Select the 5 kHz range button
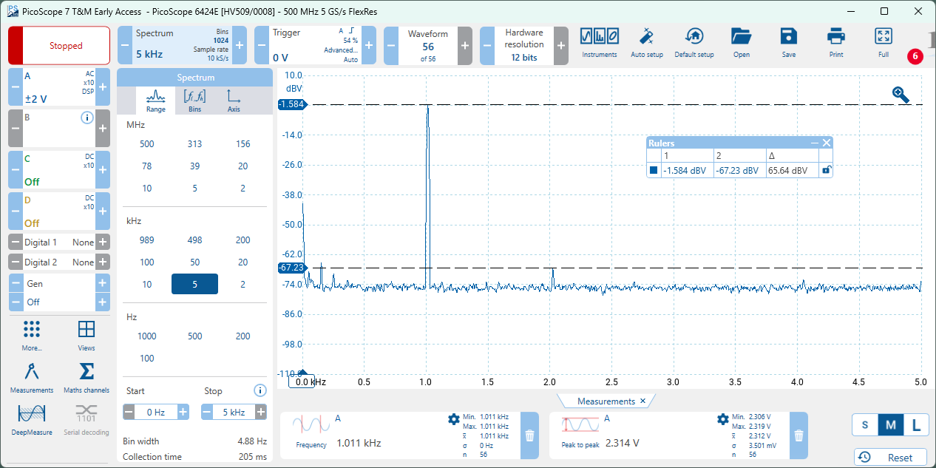Image resolution: width=936 pixels, height=468 pixels. coord(195,284)
